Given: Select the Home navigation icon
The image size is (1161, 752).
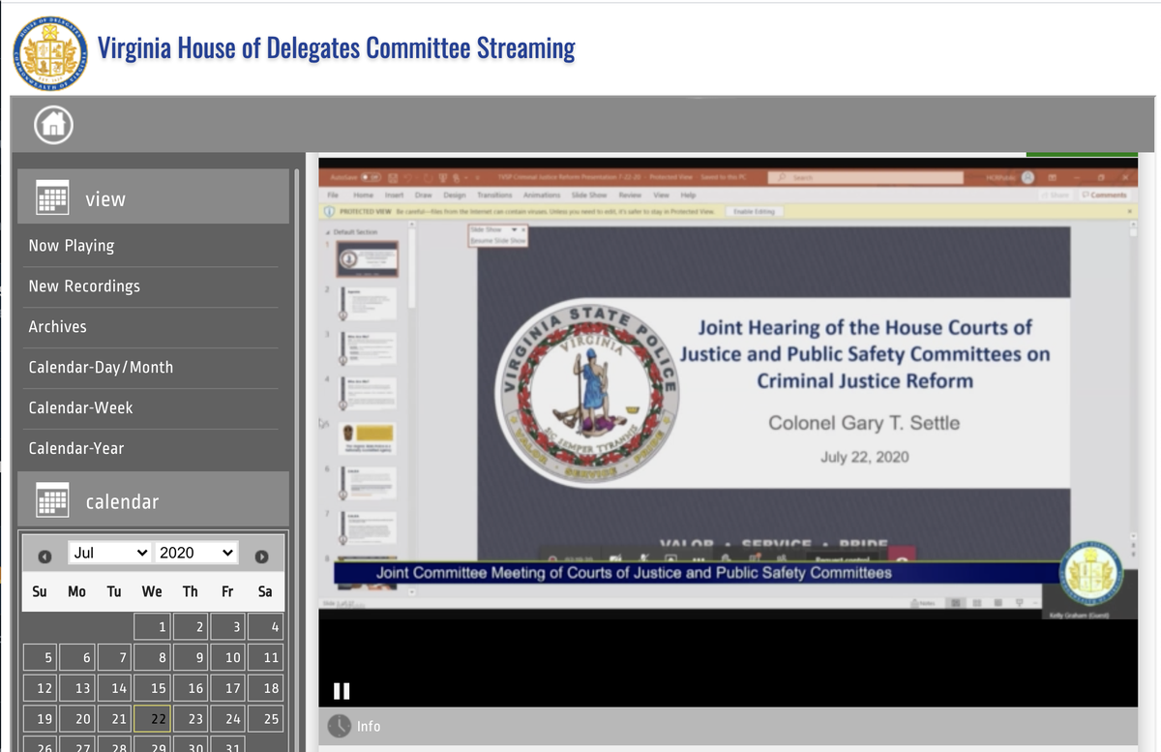Looking at the screenshot, I should [53, 125].
